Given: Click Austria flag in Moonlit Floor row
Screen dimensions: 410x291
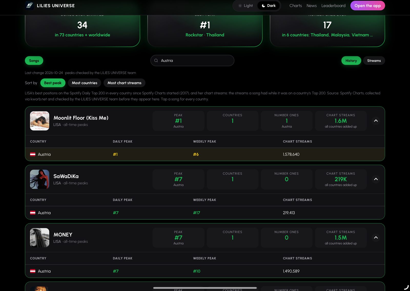Looking at the screenshot, I should point(33,154).
